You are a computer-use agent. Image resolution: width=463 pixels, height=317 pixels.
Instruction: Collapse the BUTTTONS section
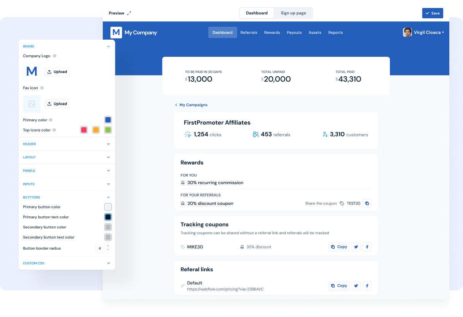(109, 197)
